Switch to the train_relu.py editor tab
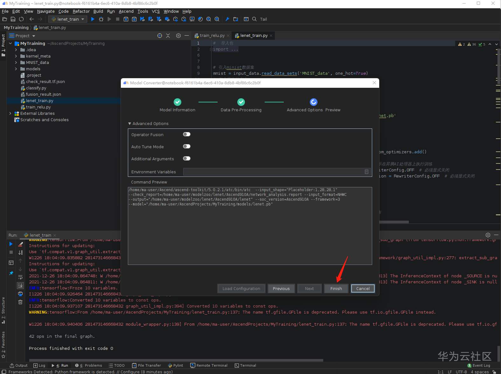The image size is (501, 374). pyautogui.click(x=212, y=35)
